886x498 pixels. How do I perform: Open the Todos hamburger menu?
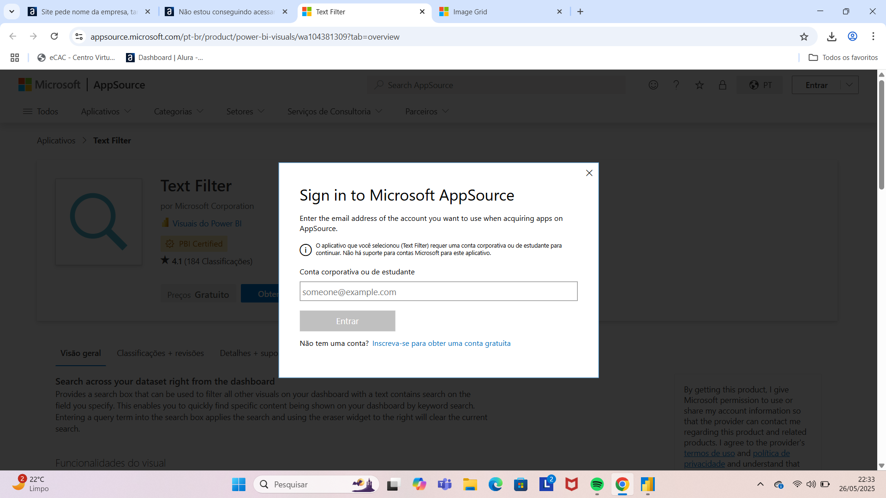click(41, 112)
